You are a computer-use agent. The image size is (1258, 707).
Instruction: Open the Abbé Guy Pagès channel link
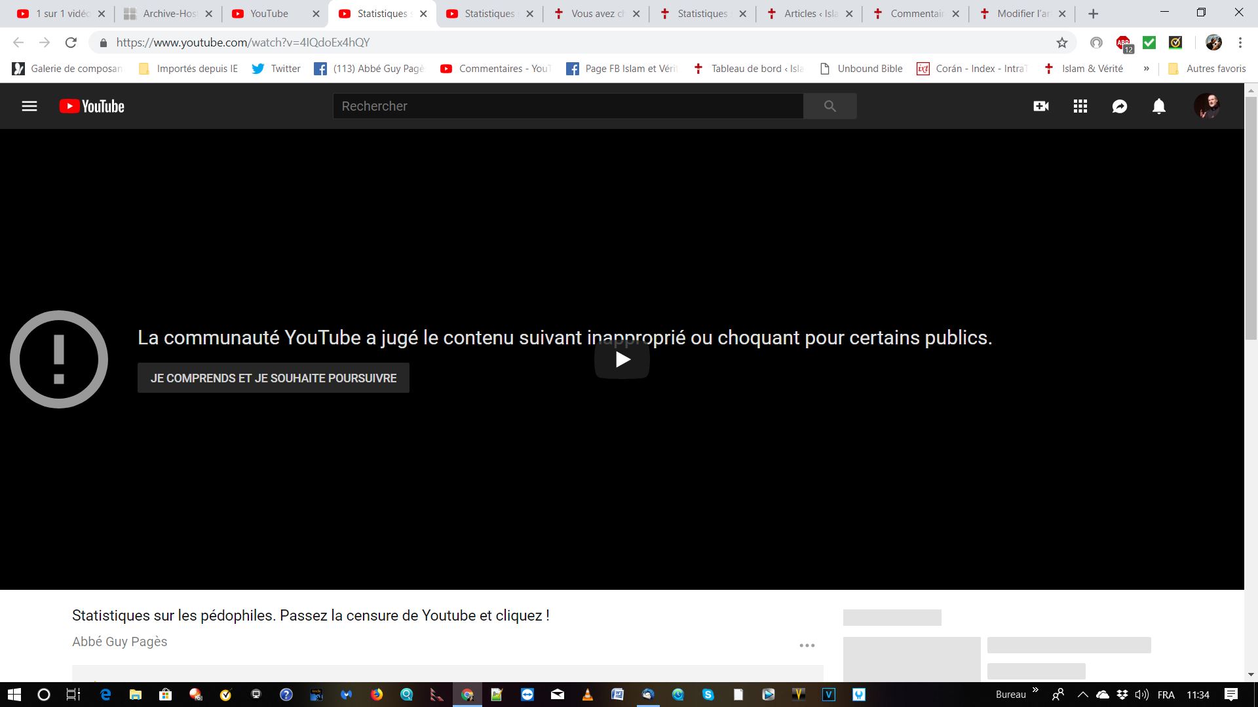[x=119, y=642]
